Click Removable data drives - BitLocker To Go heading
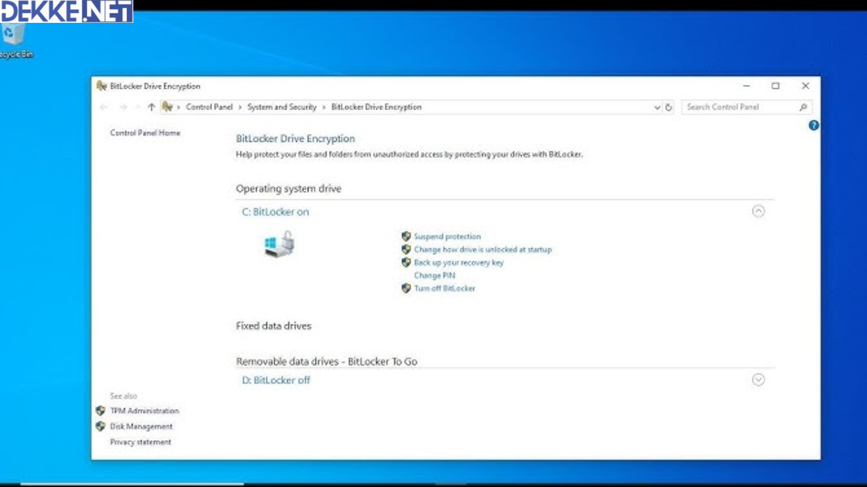The image size is (867, 487). 327,361
